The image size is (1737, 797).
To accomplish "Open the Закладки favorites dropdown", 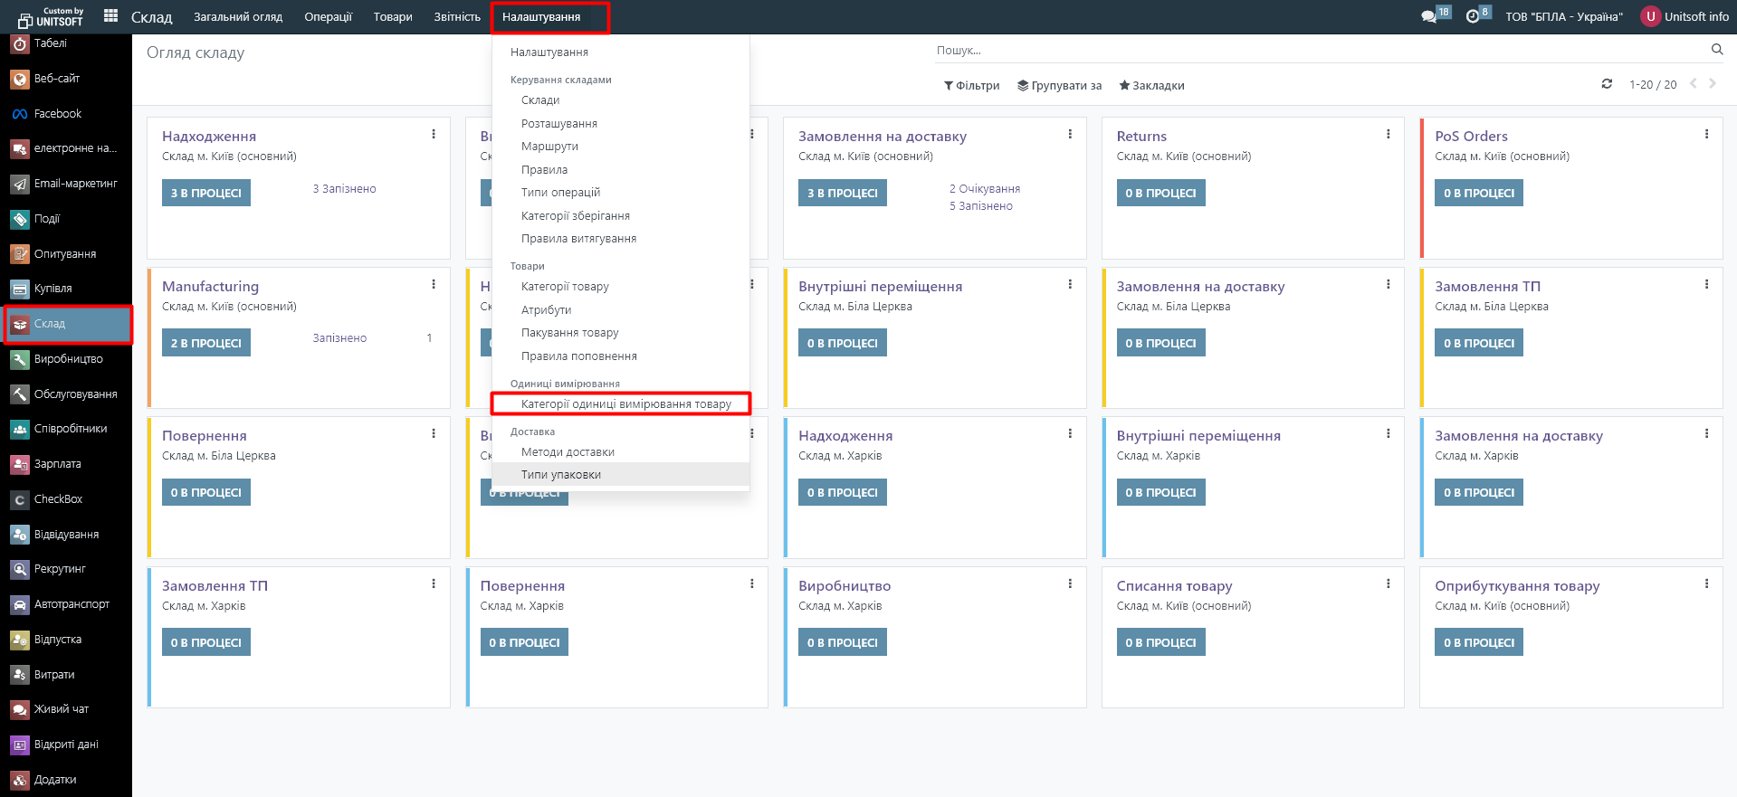I will point(1151,86).
